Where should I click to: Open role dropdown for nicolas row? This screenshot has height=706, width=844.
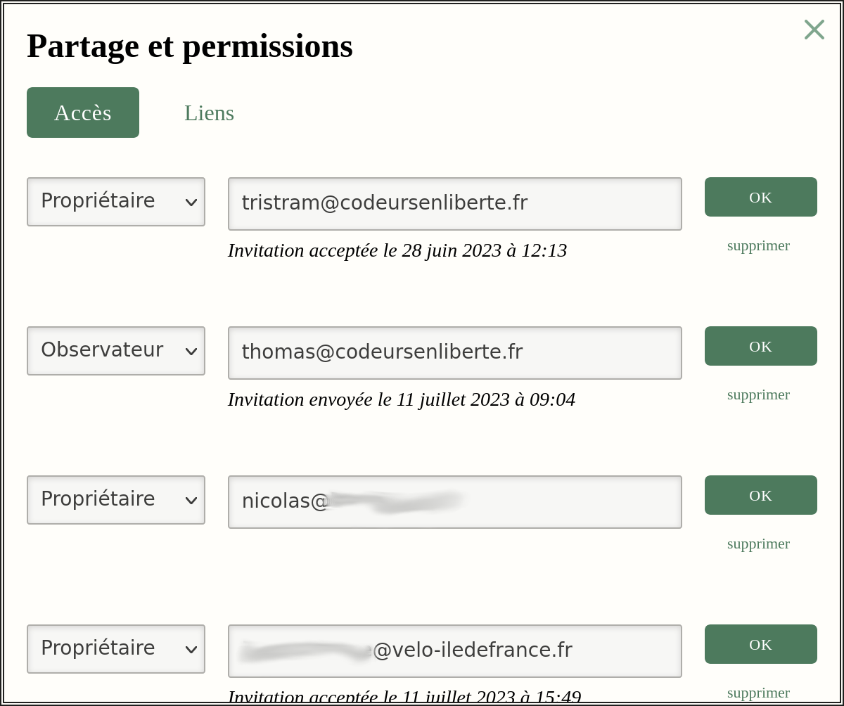116,500
